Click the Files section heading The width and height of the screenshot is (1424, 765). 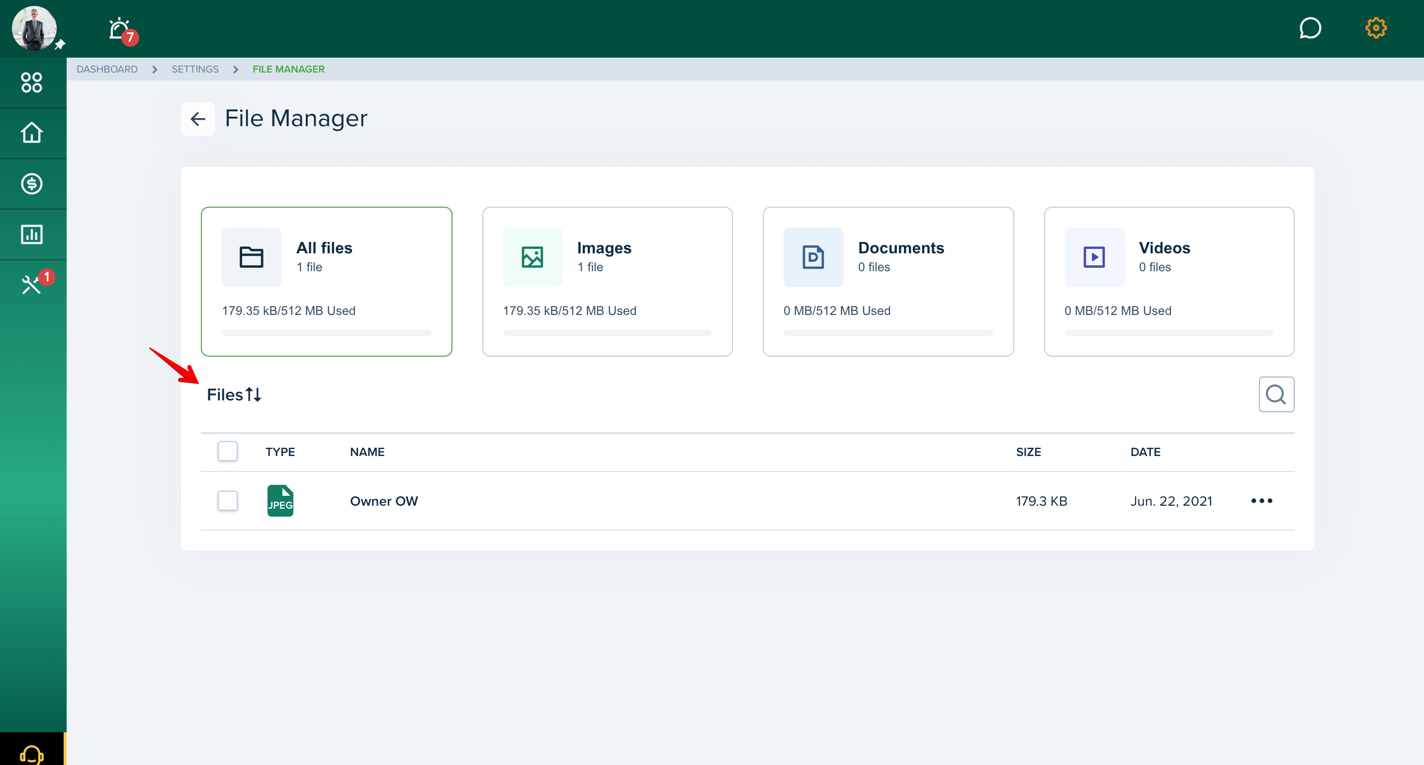225,395
